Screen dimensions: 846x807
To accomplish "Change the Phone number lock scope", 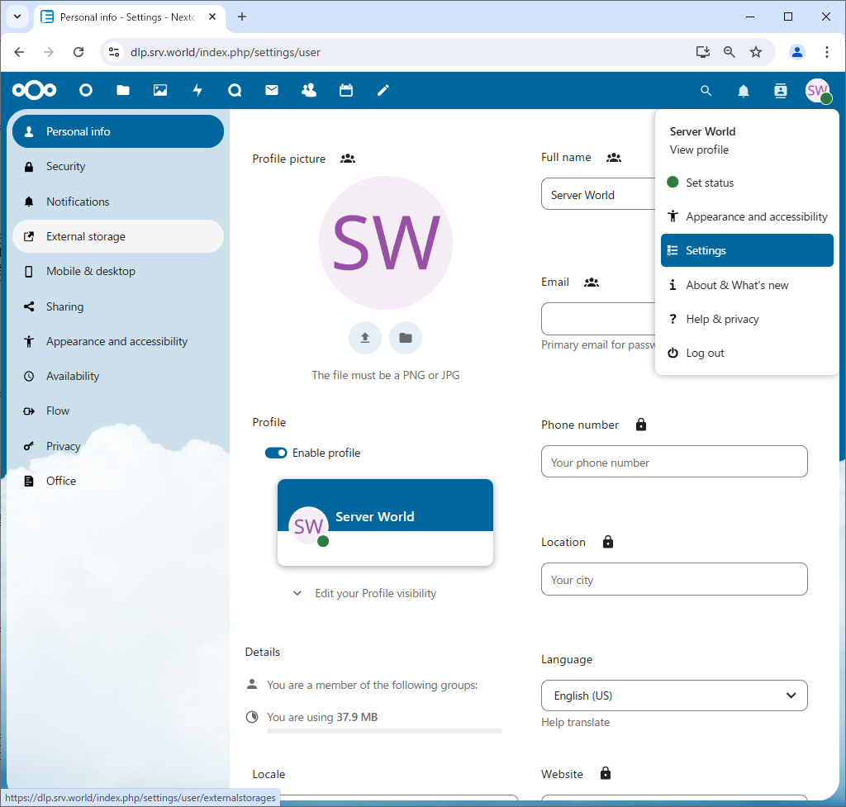I will (x=641, y=425).
